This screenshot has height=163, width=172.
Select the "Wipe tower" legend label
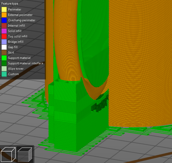(x=16, y=69)
